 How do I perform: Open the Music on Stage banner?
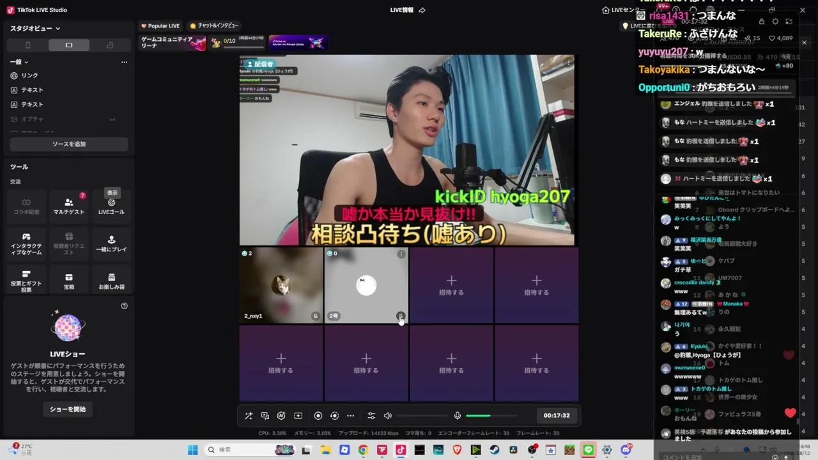[x=298, y=42]
